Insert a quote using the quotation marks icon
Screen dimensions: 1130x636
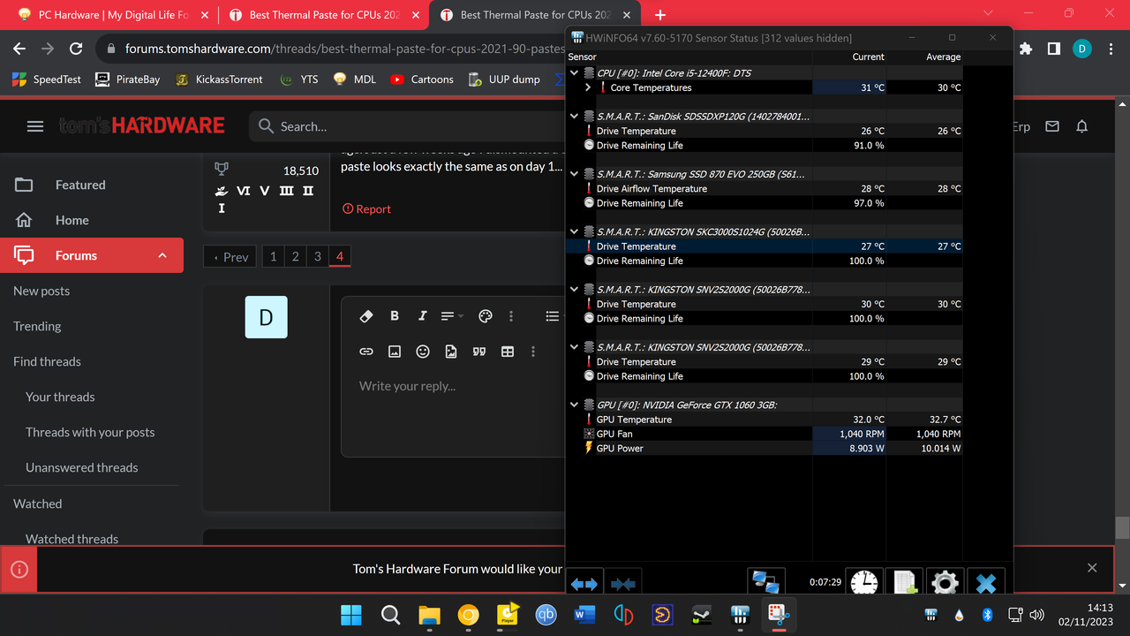[479, 352]
